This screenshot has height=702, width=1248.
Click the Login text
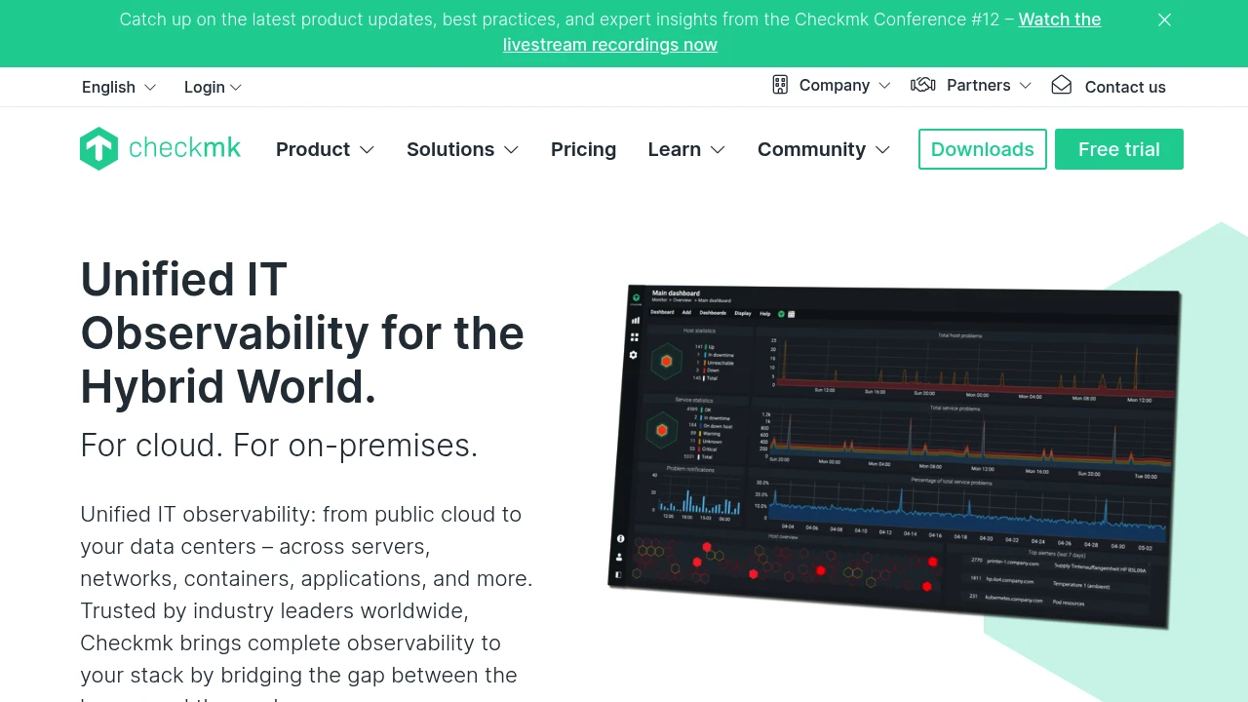(205, 87)
